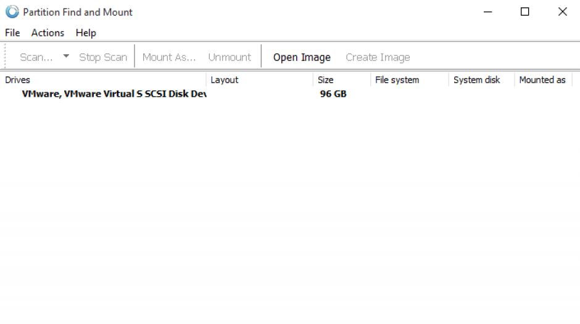The image size is (580, 324).
Task: Click the Drives column header
Action: point(103,80)
